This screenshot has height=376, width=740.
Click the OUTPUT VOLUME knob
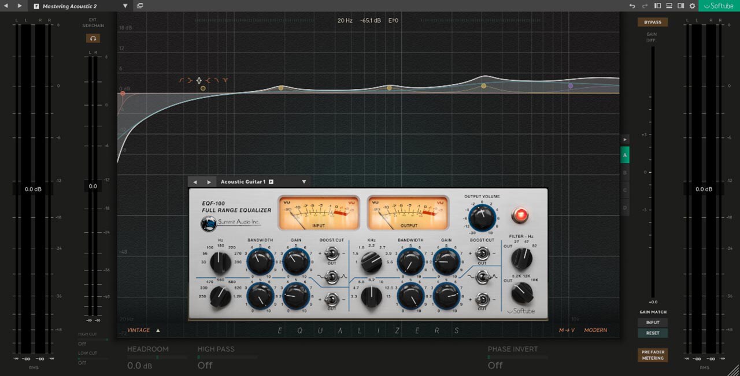[x=482, y=218]
